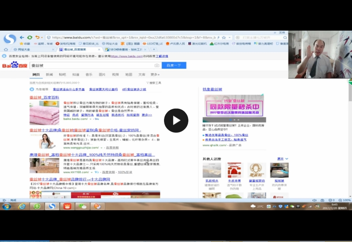The height and width of the screenshot is (242, 352).
Task: Select the 图片 search tab
Action: pos(102,75)
